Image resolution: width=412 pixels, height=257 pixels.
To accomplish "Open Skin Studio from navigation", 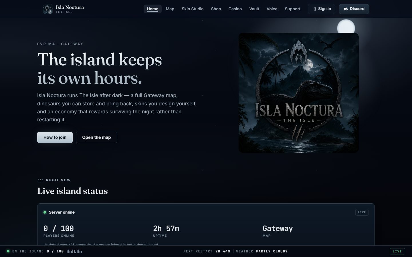I will click(193, 9).
